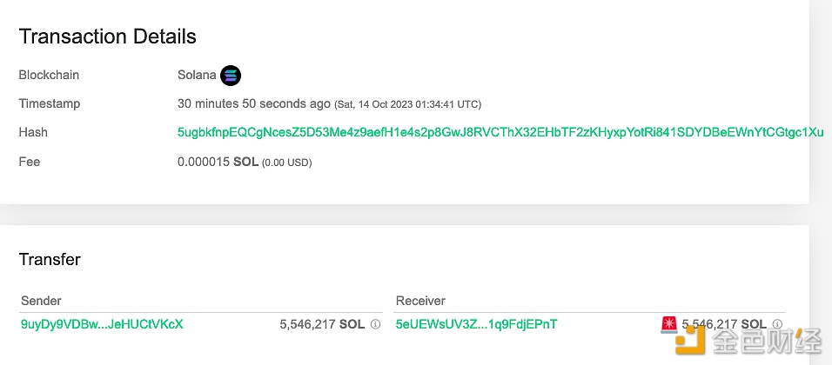Click the Hash field label
This screenshot has height=365, width=832.
click(x=33, y=132)
